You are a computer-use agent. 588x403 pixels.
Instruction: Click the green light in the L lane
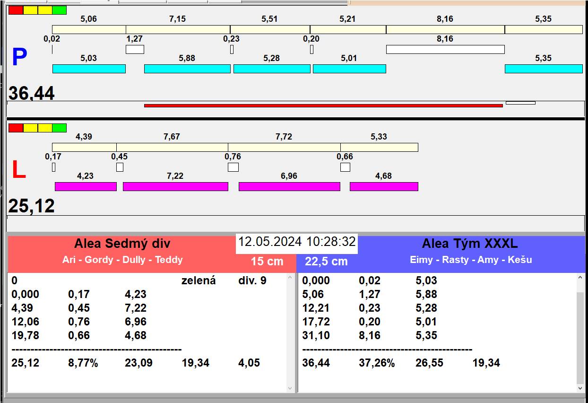pos(59,128)
